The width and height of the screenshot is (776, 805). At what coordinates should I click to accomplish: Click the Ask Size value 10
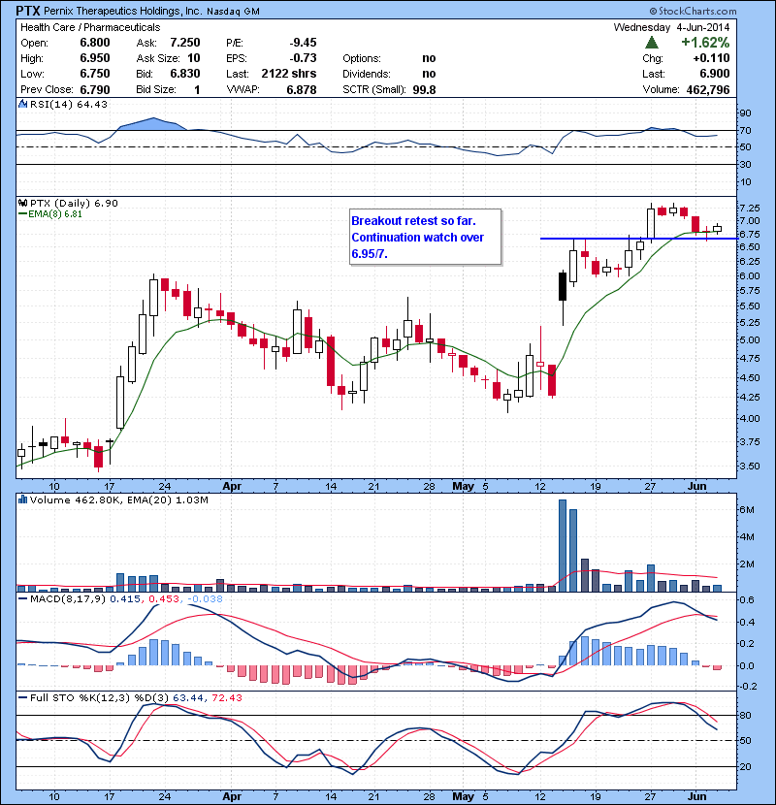(x=194, y=58)
